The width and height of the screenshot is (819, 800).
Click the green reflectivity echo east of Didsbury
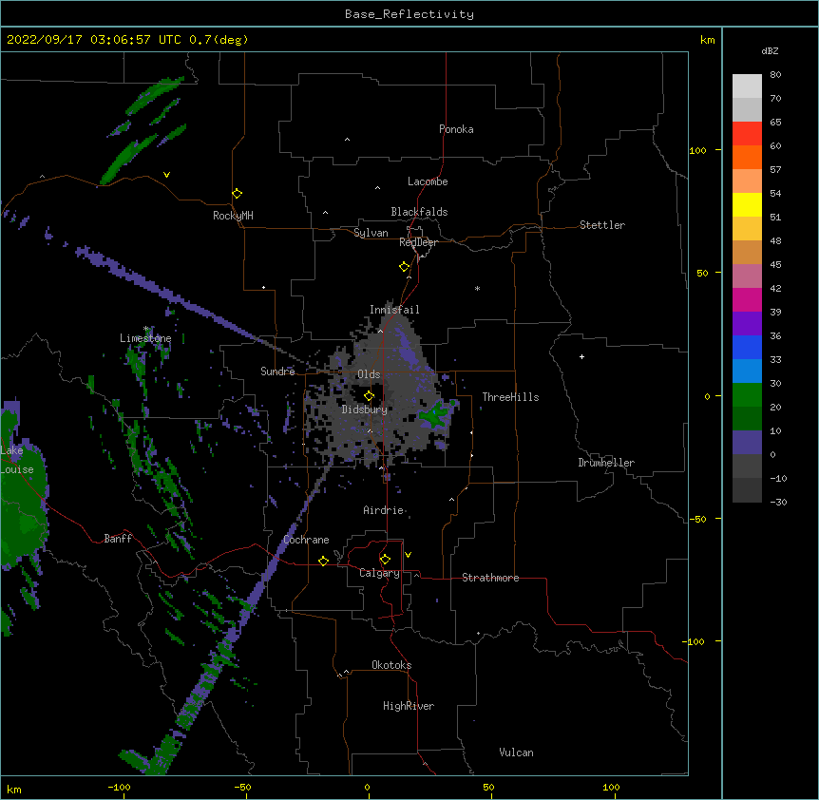435,413
